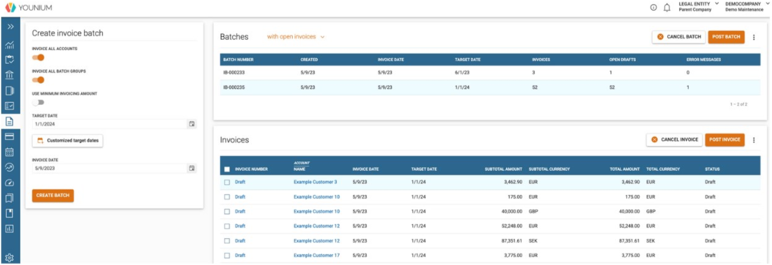The width and height of the screenshot is (772, 265).
Task: Open the invoice document icon in sidebar
Action: click(10, 121)
